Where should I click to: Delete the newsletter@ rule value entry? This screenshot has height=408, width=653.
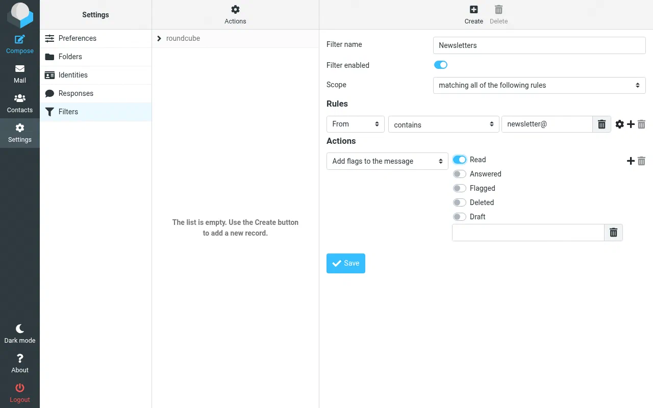602,124
